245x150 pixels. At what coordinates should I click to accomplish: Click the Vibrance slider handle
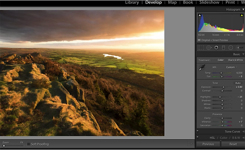point(223,122)
